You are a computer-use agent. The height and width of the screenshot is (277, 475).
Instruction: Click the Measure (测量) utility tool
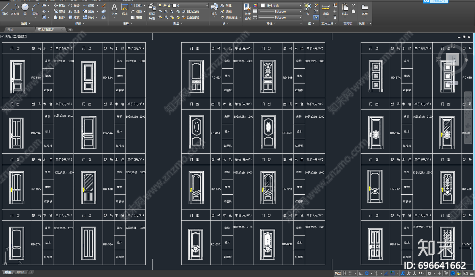(326, 10)
